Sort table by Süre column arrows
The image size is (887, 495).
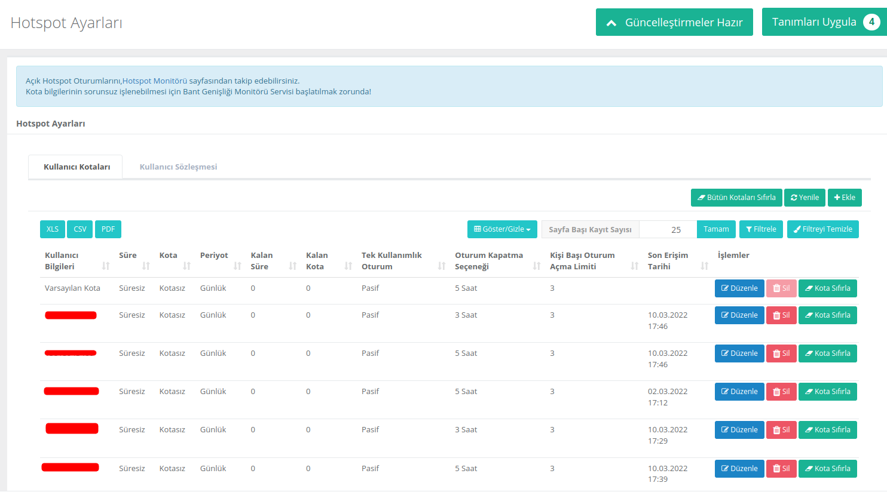146,266
